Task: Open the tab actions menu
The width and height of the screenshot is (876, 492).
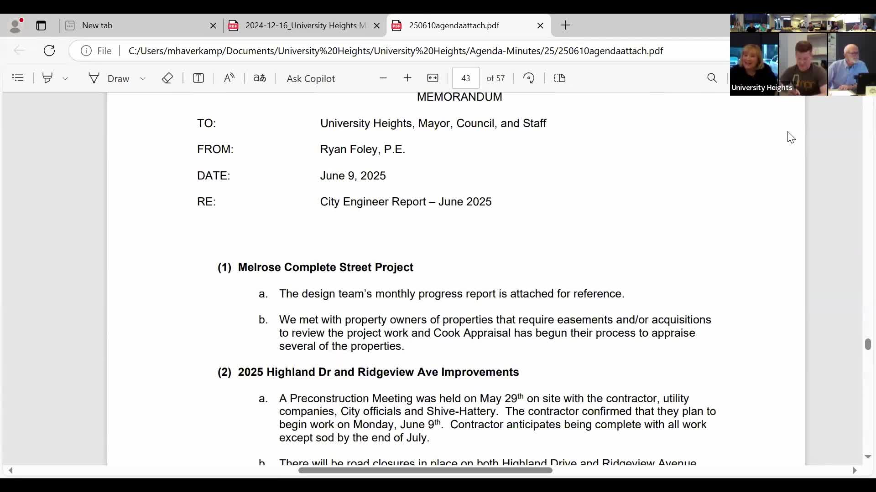Action: click(x=42, y=26)
